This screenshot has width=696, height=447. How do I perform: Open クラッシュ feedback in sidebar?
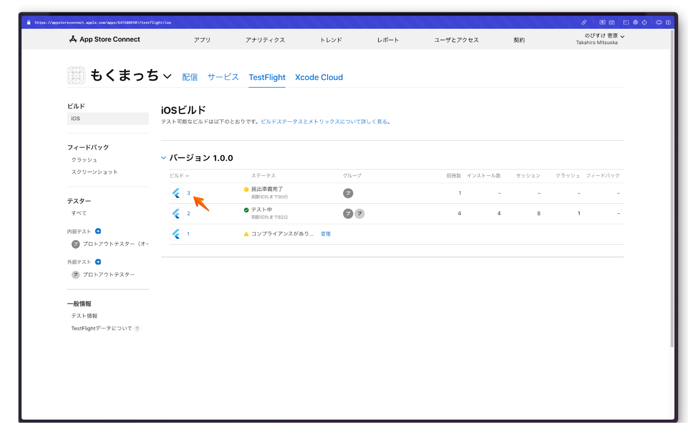85,160
